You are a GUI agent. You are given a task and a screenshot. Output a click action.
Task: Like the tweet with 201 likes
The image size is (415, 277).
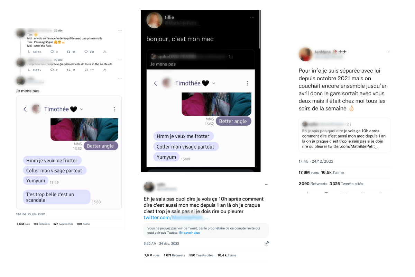point(86,52)
